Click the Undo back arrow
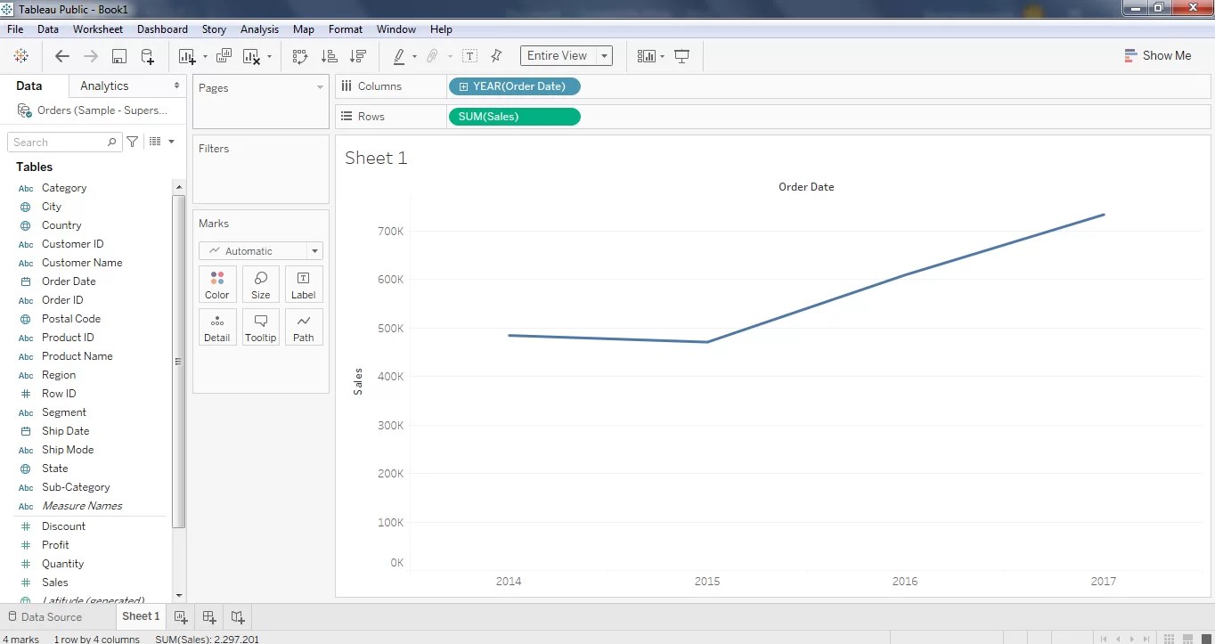The width and height of the screenshot is (1215, 644). point(61,56)
